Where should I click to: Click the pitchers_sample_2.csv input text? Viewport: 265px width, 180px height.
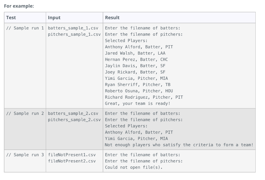click(74, 120)
